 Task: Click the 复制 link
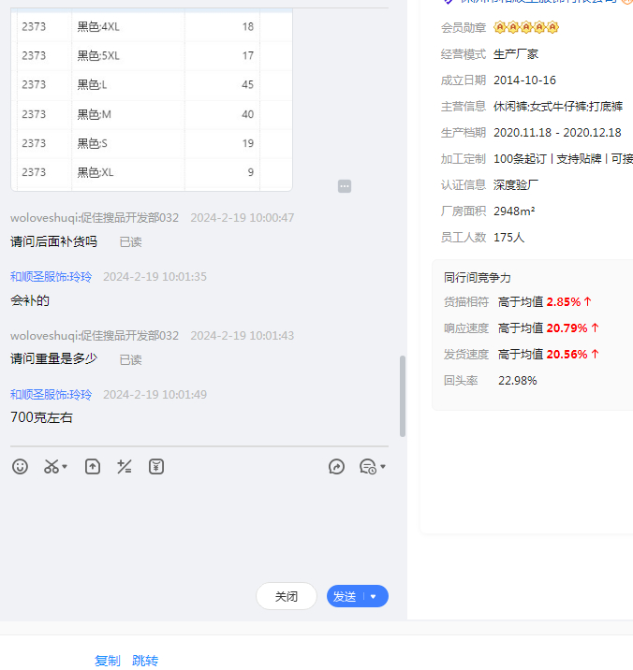[x=108, y=661]
